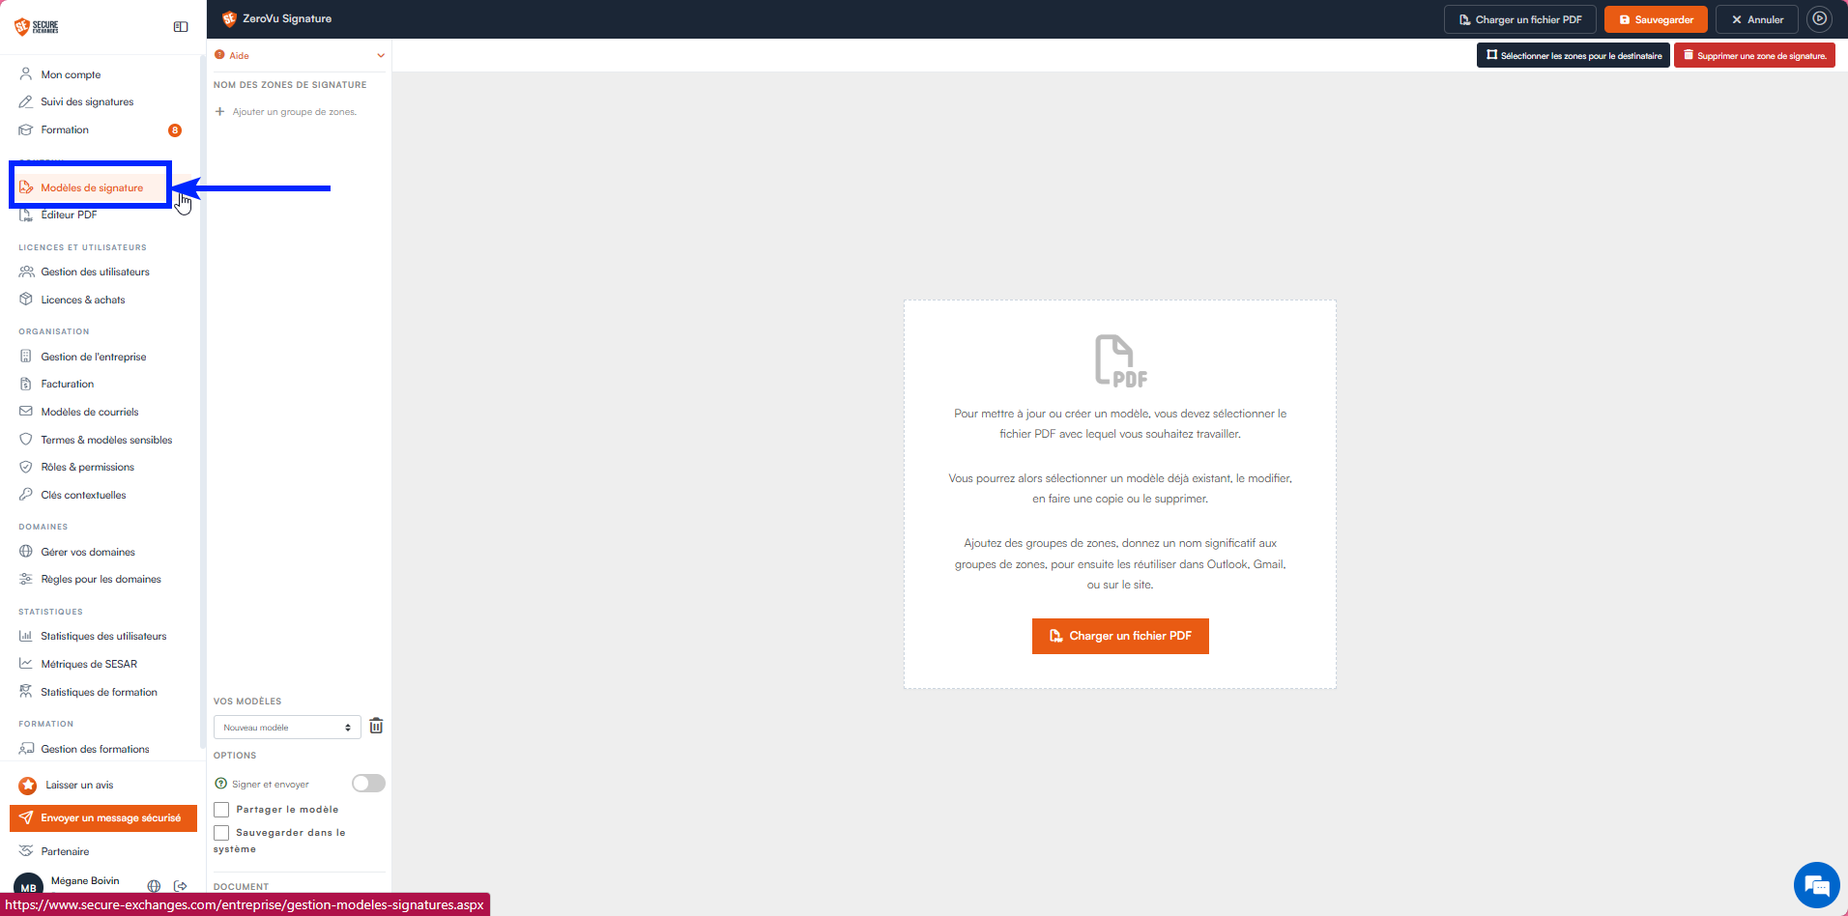Image resolution: width=1848 pixels, height=916 pixels.
Task: Click the Formation graduation cap icon
Action: [x=26, y=129]
